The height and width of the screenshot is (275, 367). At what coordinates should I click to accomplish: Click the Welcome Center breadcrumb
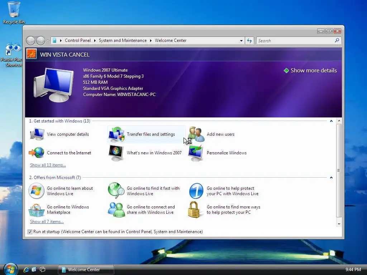tap(171, 40)
